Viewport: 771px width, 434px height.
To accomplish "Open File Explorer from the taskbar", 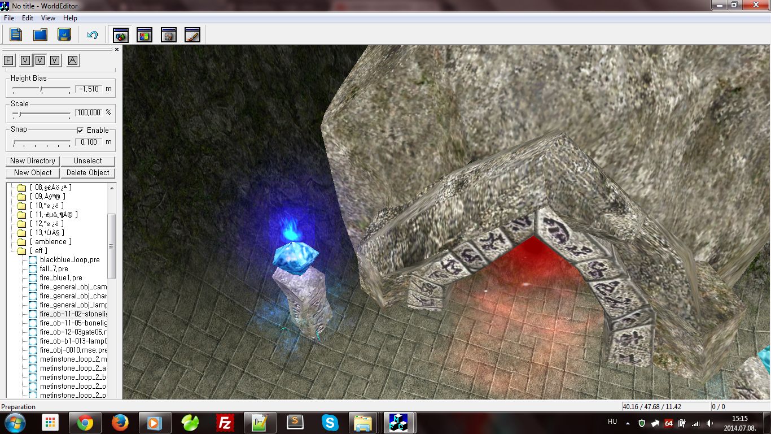I will point(363,423).
